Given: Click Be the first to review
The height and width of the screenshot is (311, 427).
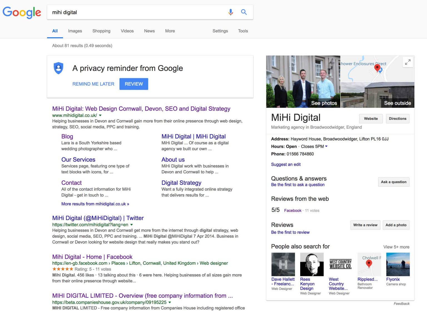Looking at the screenshot, I should point(290,232).
